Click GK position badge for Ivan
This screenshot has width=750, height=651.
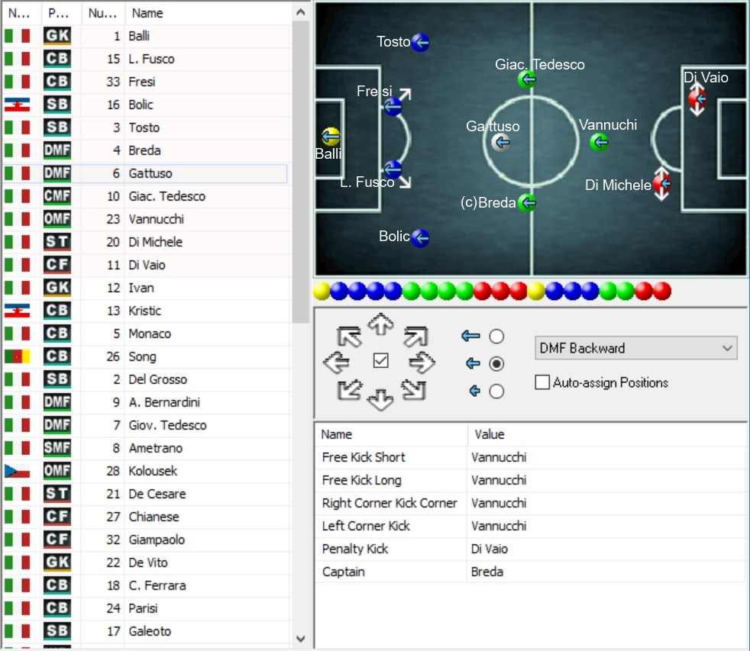pos(57,288)
